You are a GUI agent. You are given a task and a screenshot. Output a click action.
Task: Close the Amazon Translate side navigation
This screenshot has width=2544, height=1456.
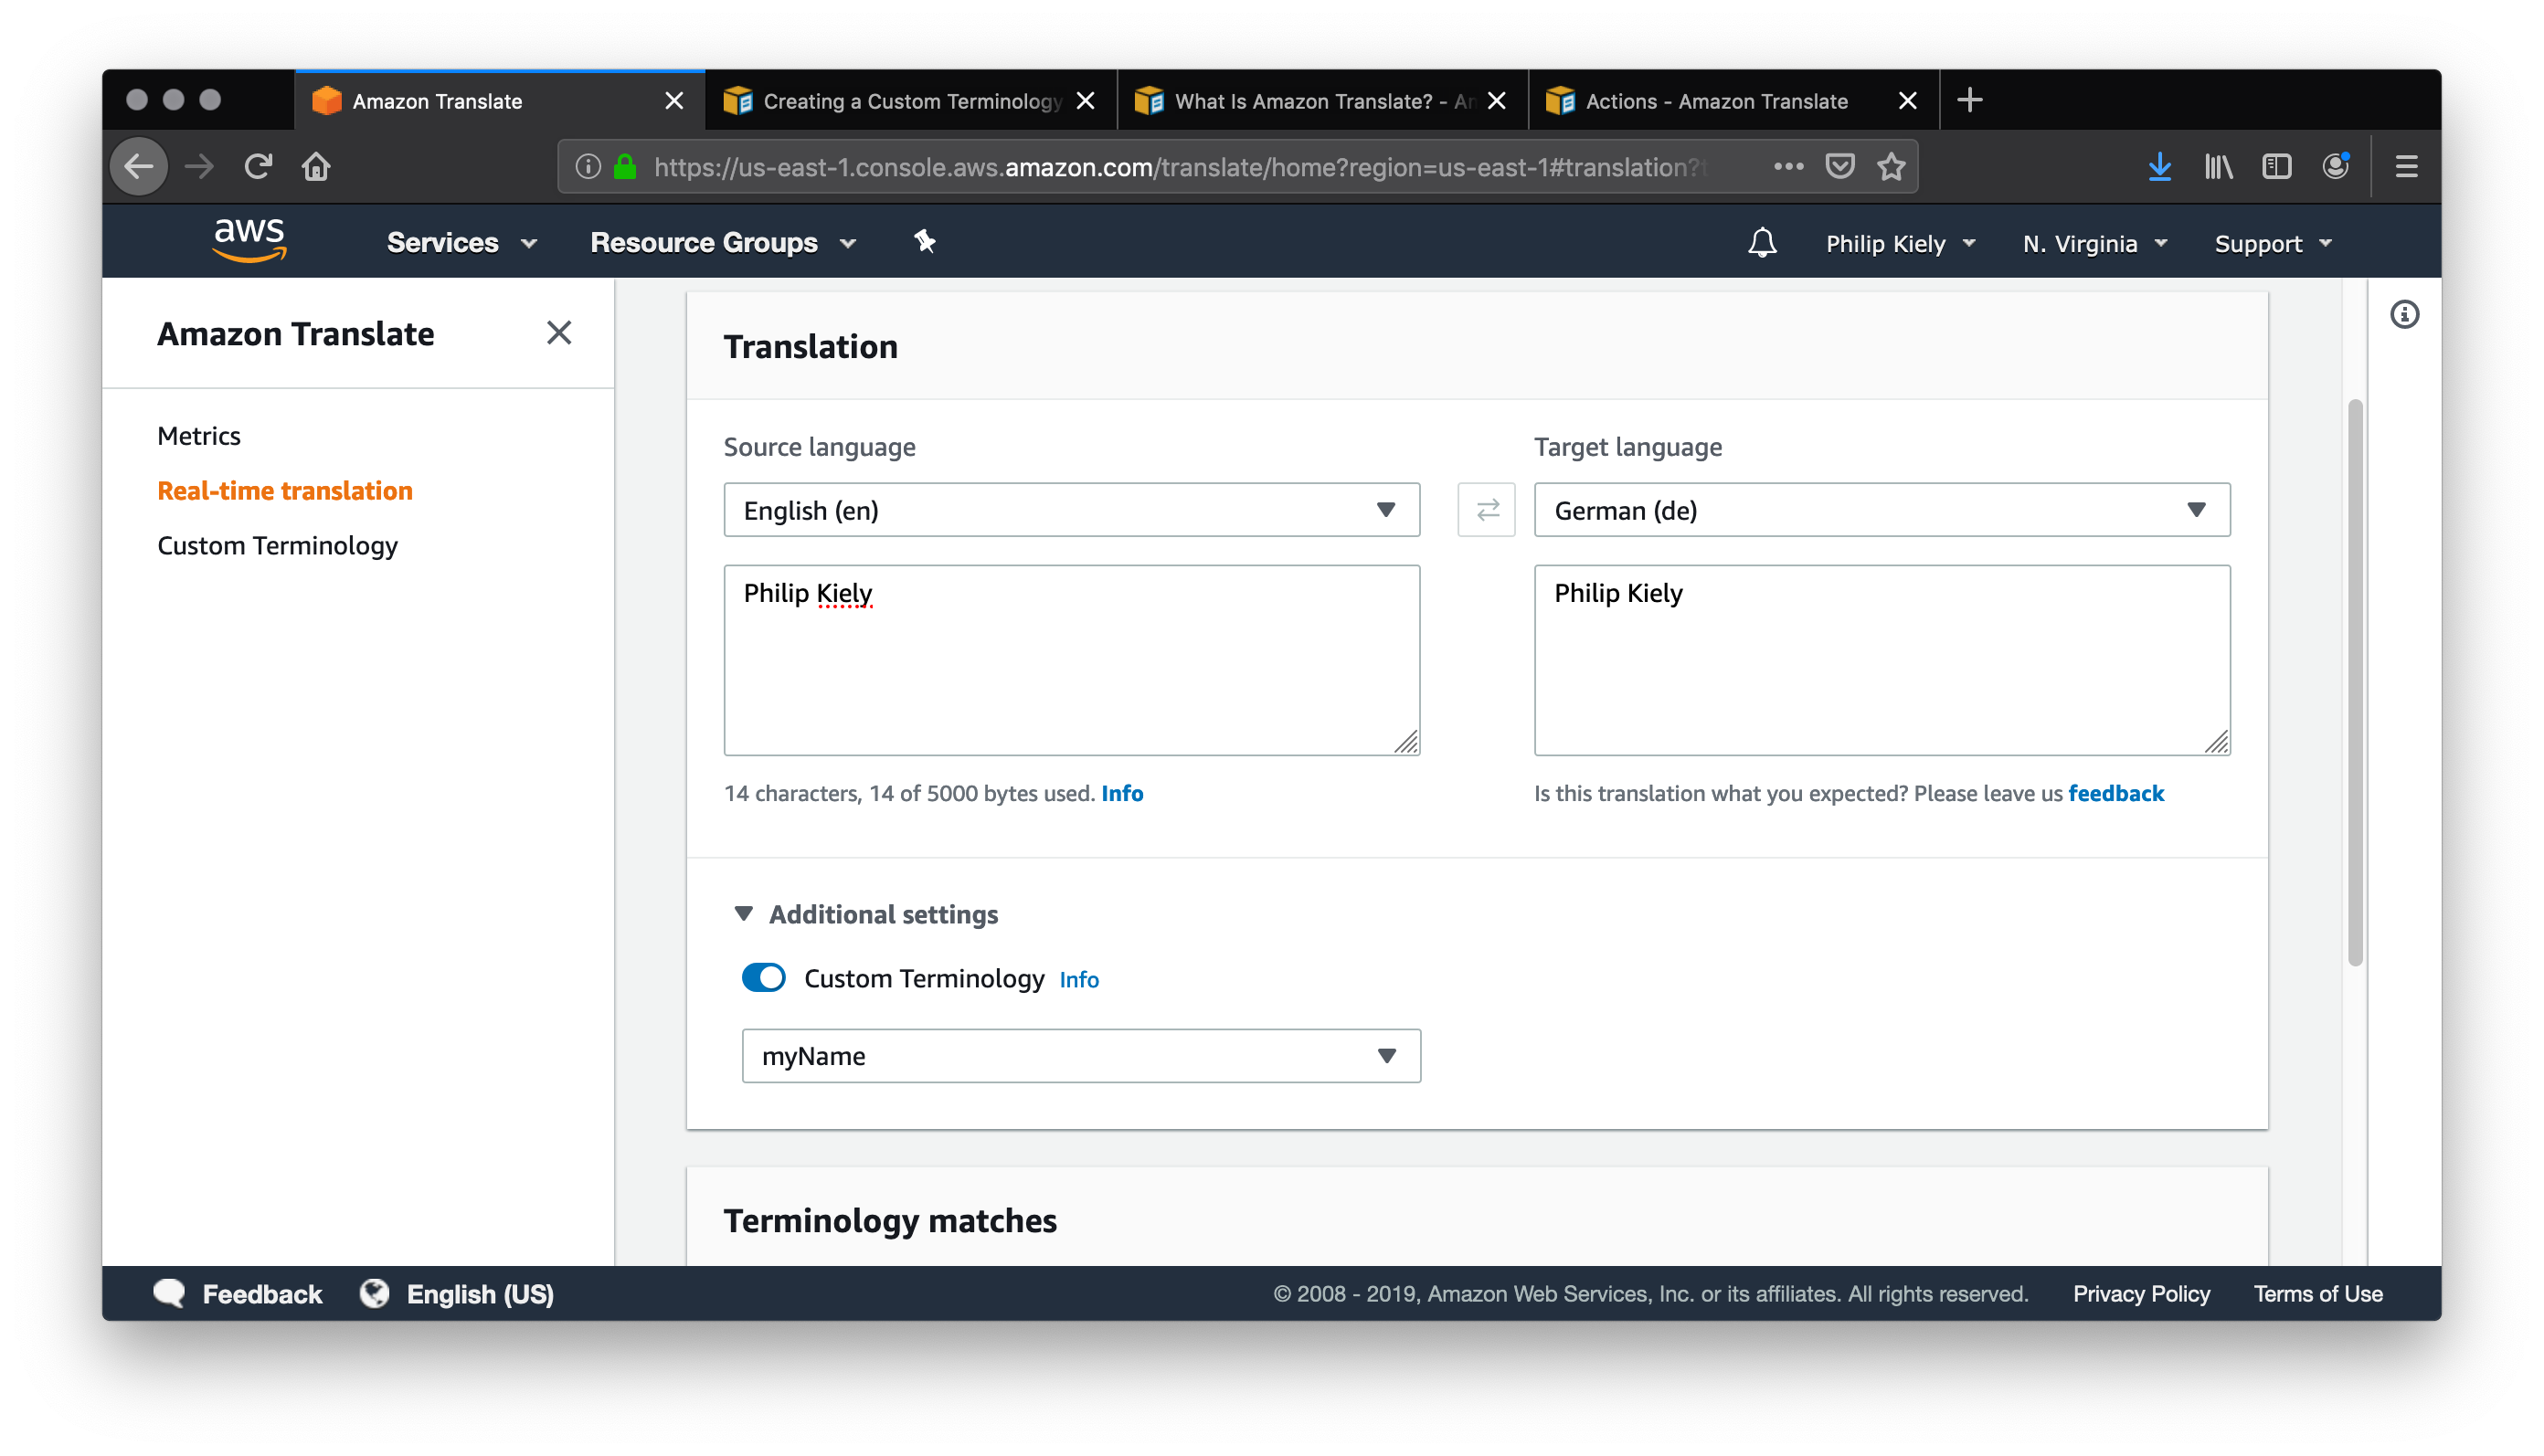pos(559,333)
